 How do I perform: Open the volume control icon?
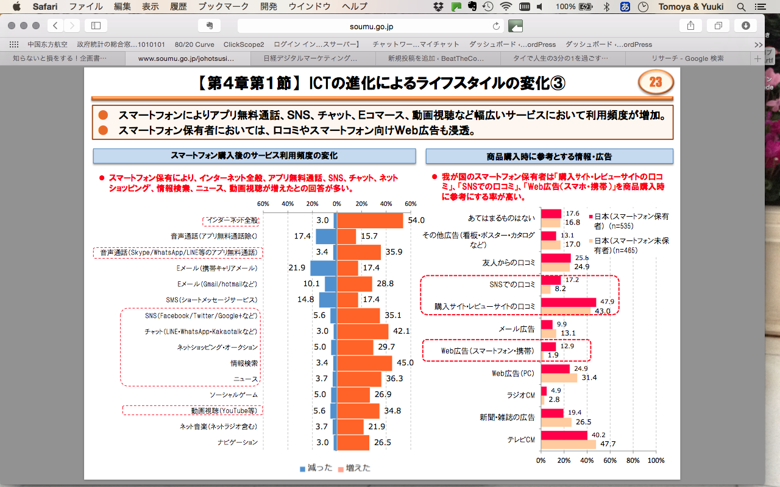click(541, 7)
